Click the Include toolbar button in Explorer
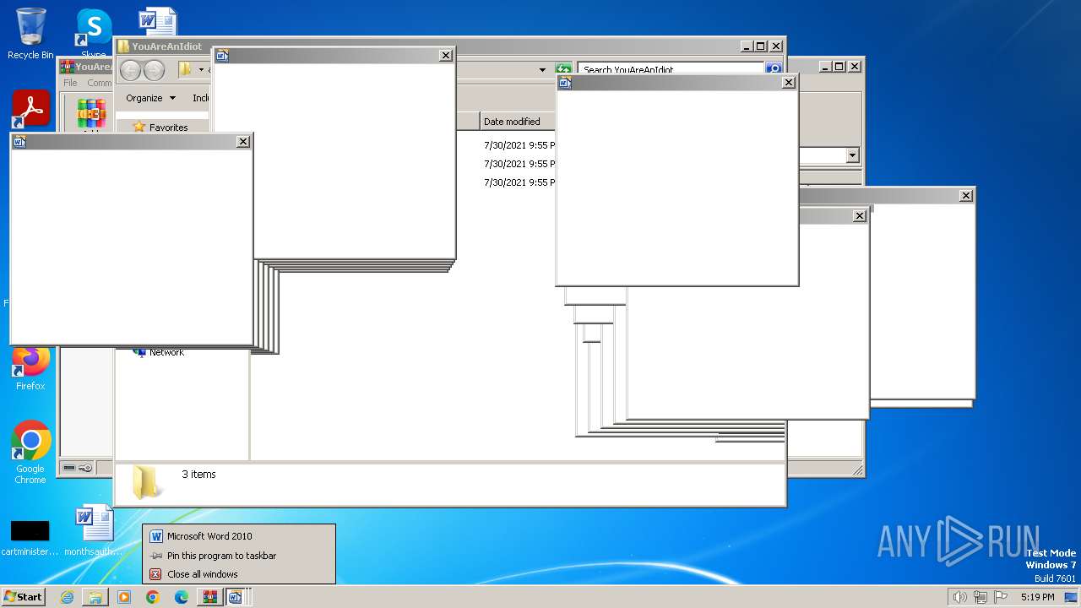1081x608 pixels. click(201, 98)
